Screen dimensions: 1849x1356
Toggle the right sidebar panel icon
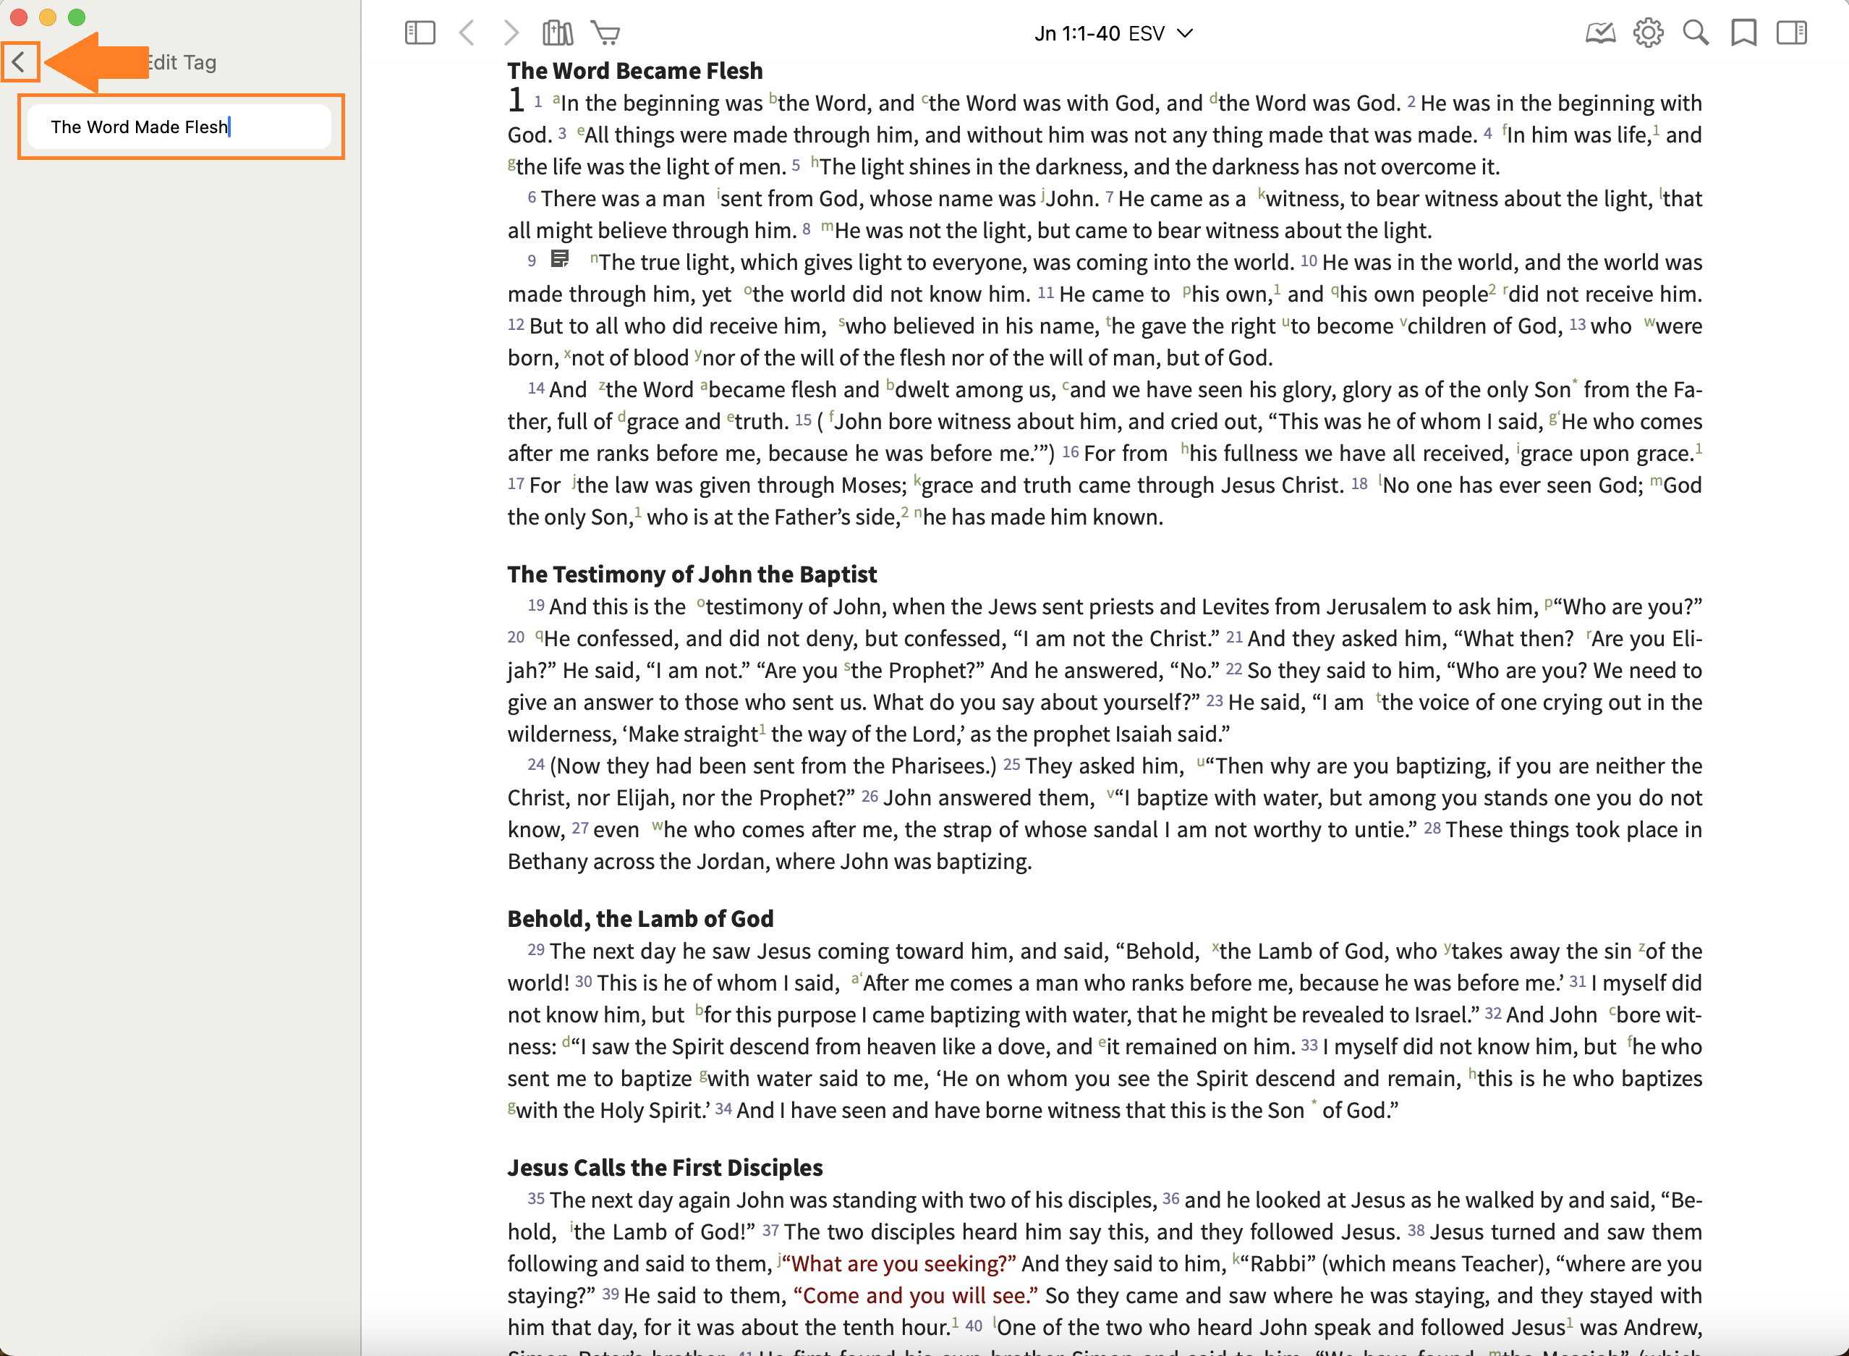(x=1792, y=33)
